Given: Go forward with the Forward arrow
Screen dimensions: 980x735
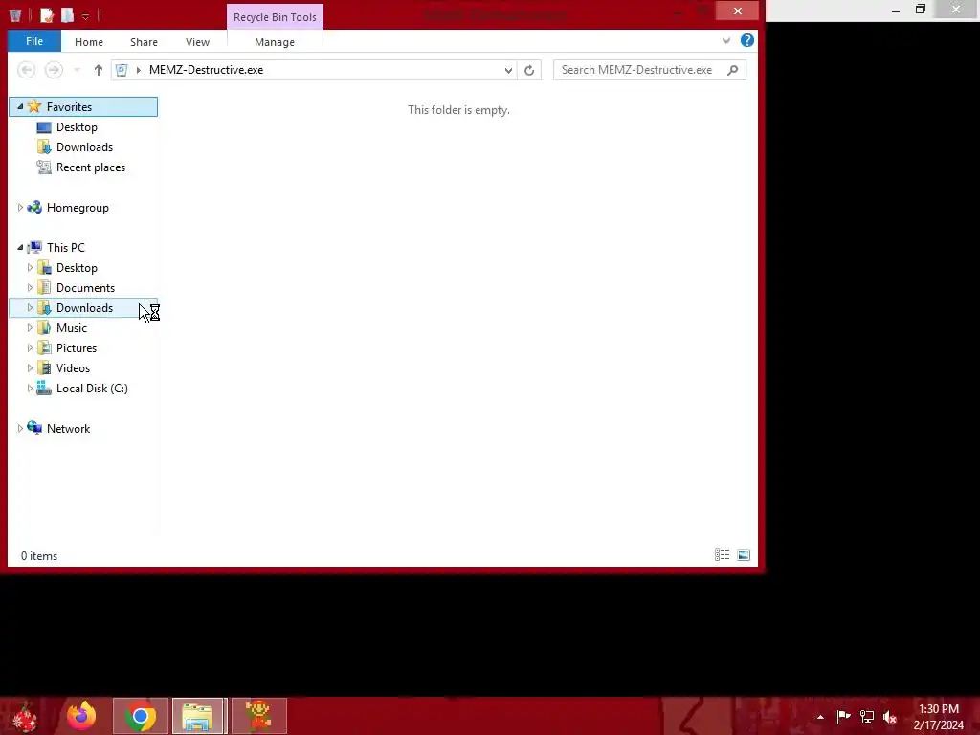Looking at the screenshot, I should (x=54, y=70).
